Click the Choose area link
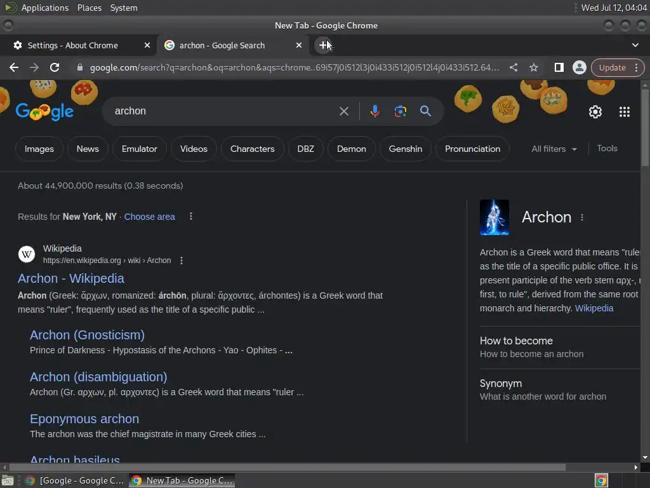Image resolution: width=650 pixels, height=488 pixels. [x=150, y=217]
